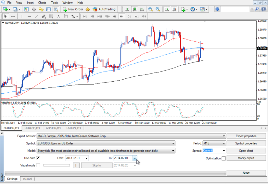
Task: Open the Symbol EURUSD dropdown
Action: pos(173,143)
